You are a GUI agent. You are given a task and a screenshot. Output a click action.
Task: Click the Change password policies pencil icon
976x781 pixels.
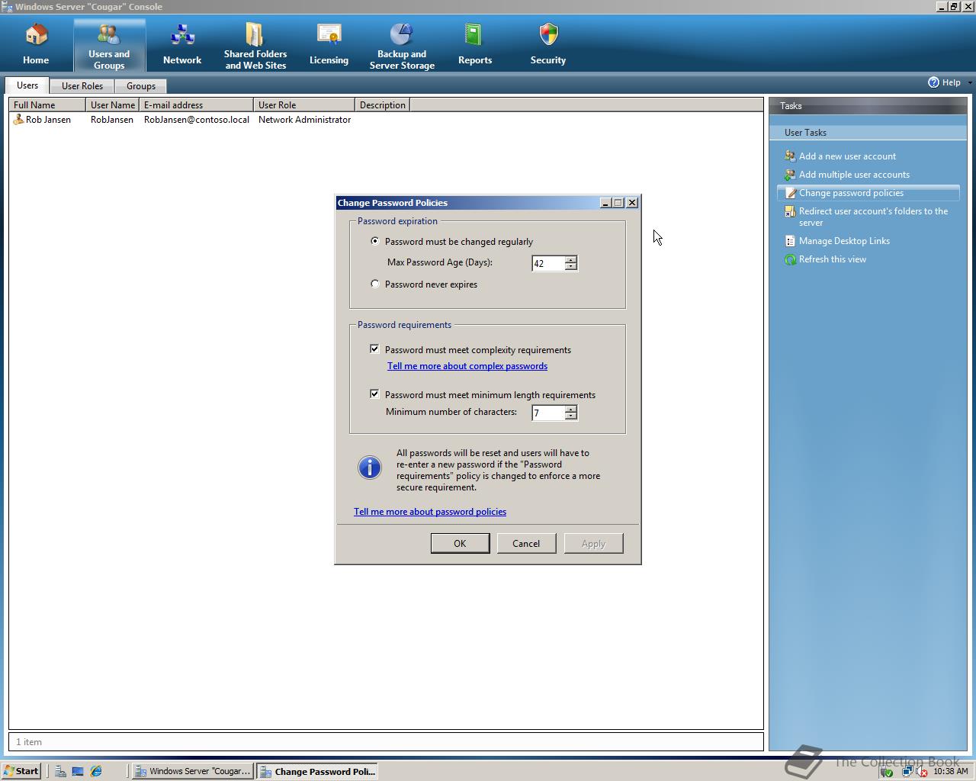click(x=790, y=193)
